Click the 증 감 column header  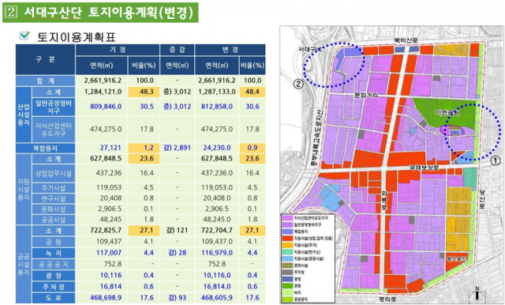point(177,50)
